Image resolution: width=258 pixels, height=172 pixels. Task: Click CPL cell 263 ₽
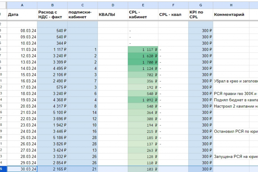143,150
